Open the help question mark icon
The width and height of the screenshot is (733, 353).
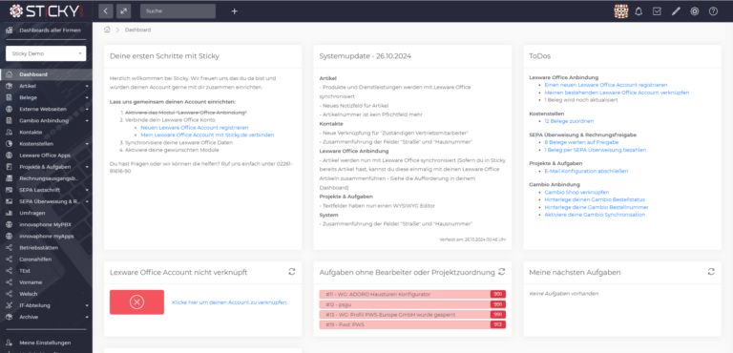[x=713, y=11]
